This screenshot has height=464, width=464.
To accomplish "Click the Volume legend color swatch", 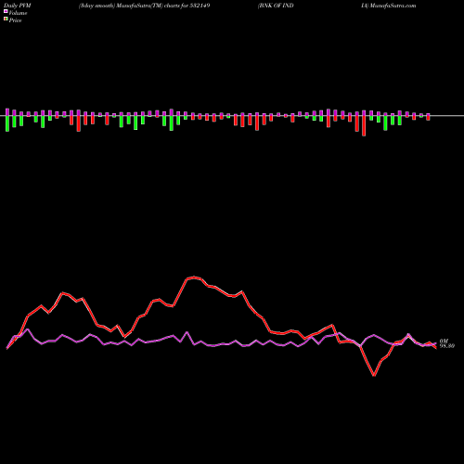I will coord(6,12).
